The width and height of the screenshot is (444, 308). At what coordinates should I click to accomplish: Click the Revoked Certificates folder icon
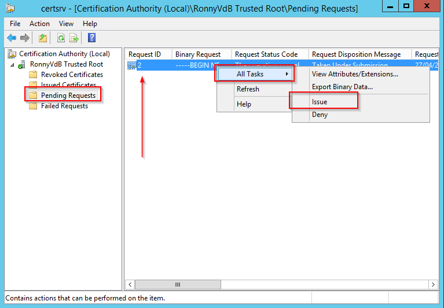tap(33, 75)
